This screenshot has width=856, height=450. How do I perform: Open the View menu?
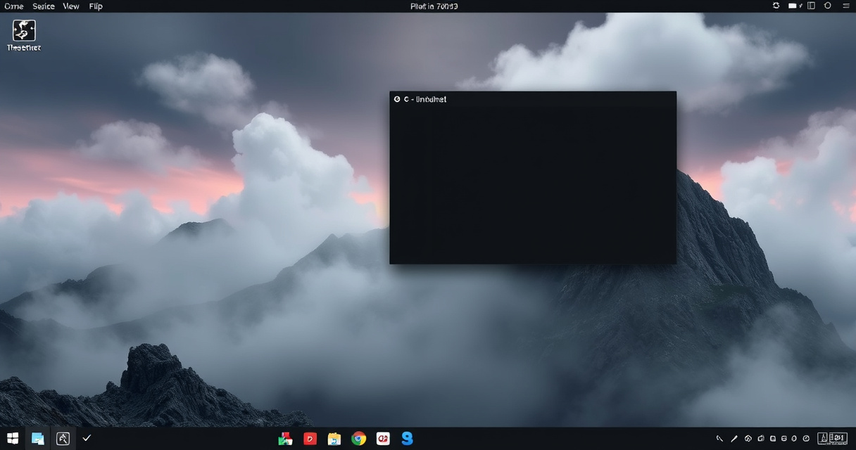coord(71,6)
